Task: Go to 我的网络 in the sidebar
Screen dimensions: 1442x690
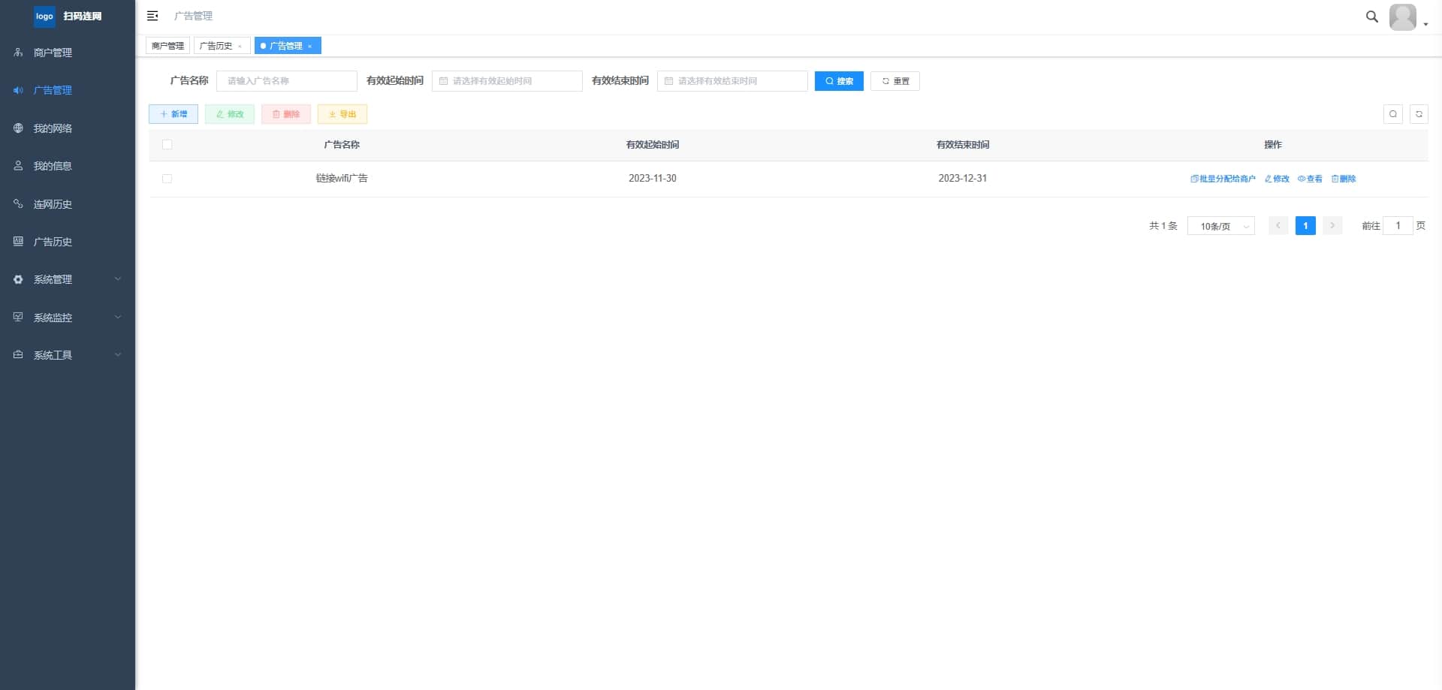Action: [x=68, y=128]
